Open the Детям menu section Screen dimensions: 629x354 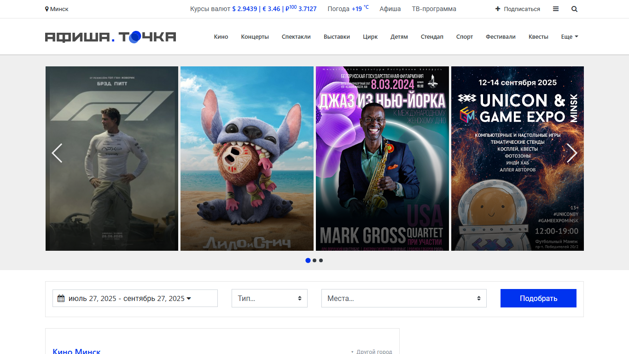click(399, 37)
